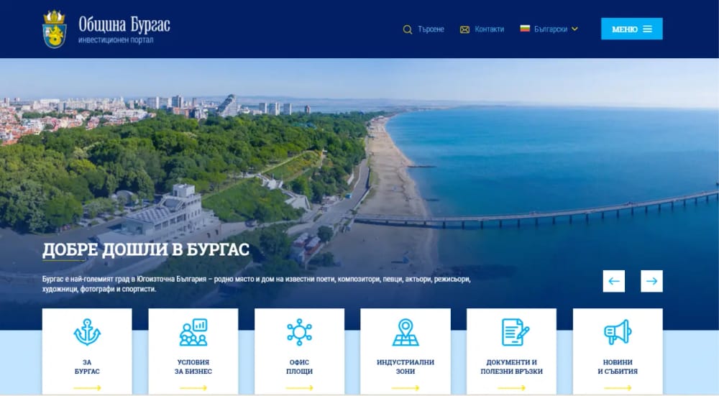Screen dimensions: 719x396
Task: Click yellow arrow under УСЛОВИЯ ЗА БИЗНЕС
Action: 193,388
